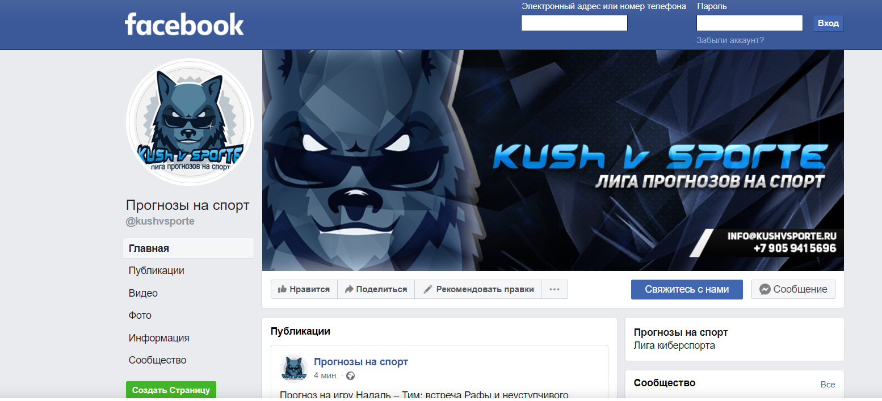Screen dimensions: 882x401
Task: Click the green Создать Страницу button
Action: tap(171, 390)
